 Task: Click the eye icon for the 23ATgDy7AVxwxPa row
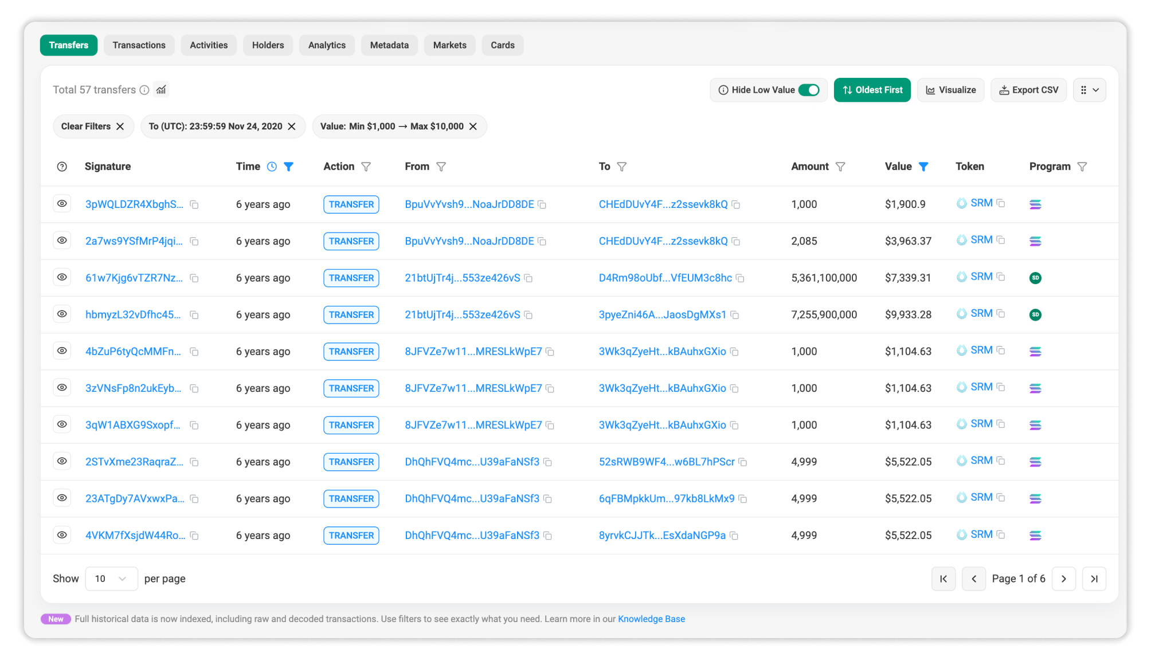tap(62, 498)
